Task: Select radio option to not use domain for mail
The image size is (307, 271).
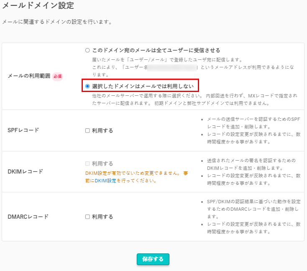Action: point(87,86)
